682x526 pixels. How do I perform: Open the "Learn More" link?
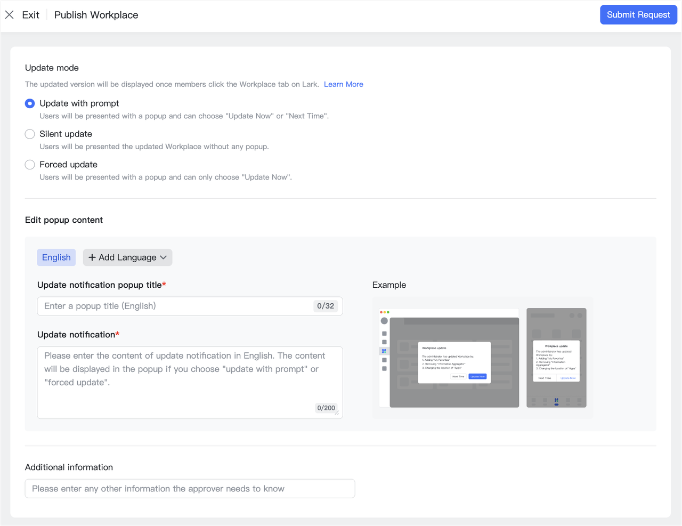point(343,84)
